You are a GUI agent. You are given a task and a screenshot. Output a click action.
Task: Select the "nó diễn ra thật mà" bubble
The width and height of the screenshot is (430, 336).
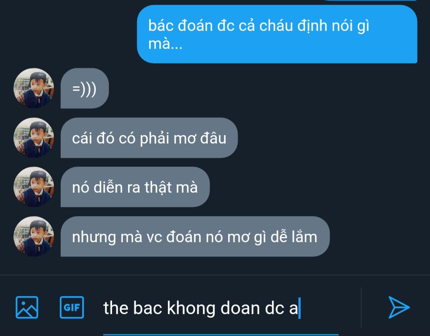[135, 187]
